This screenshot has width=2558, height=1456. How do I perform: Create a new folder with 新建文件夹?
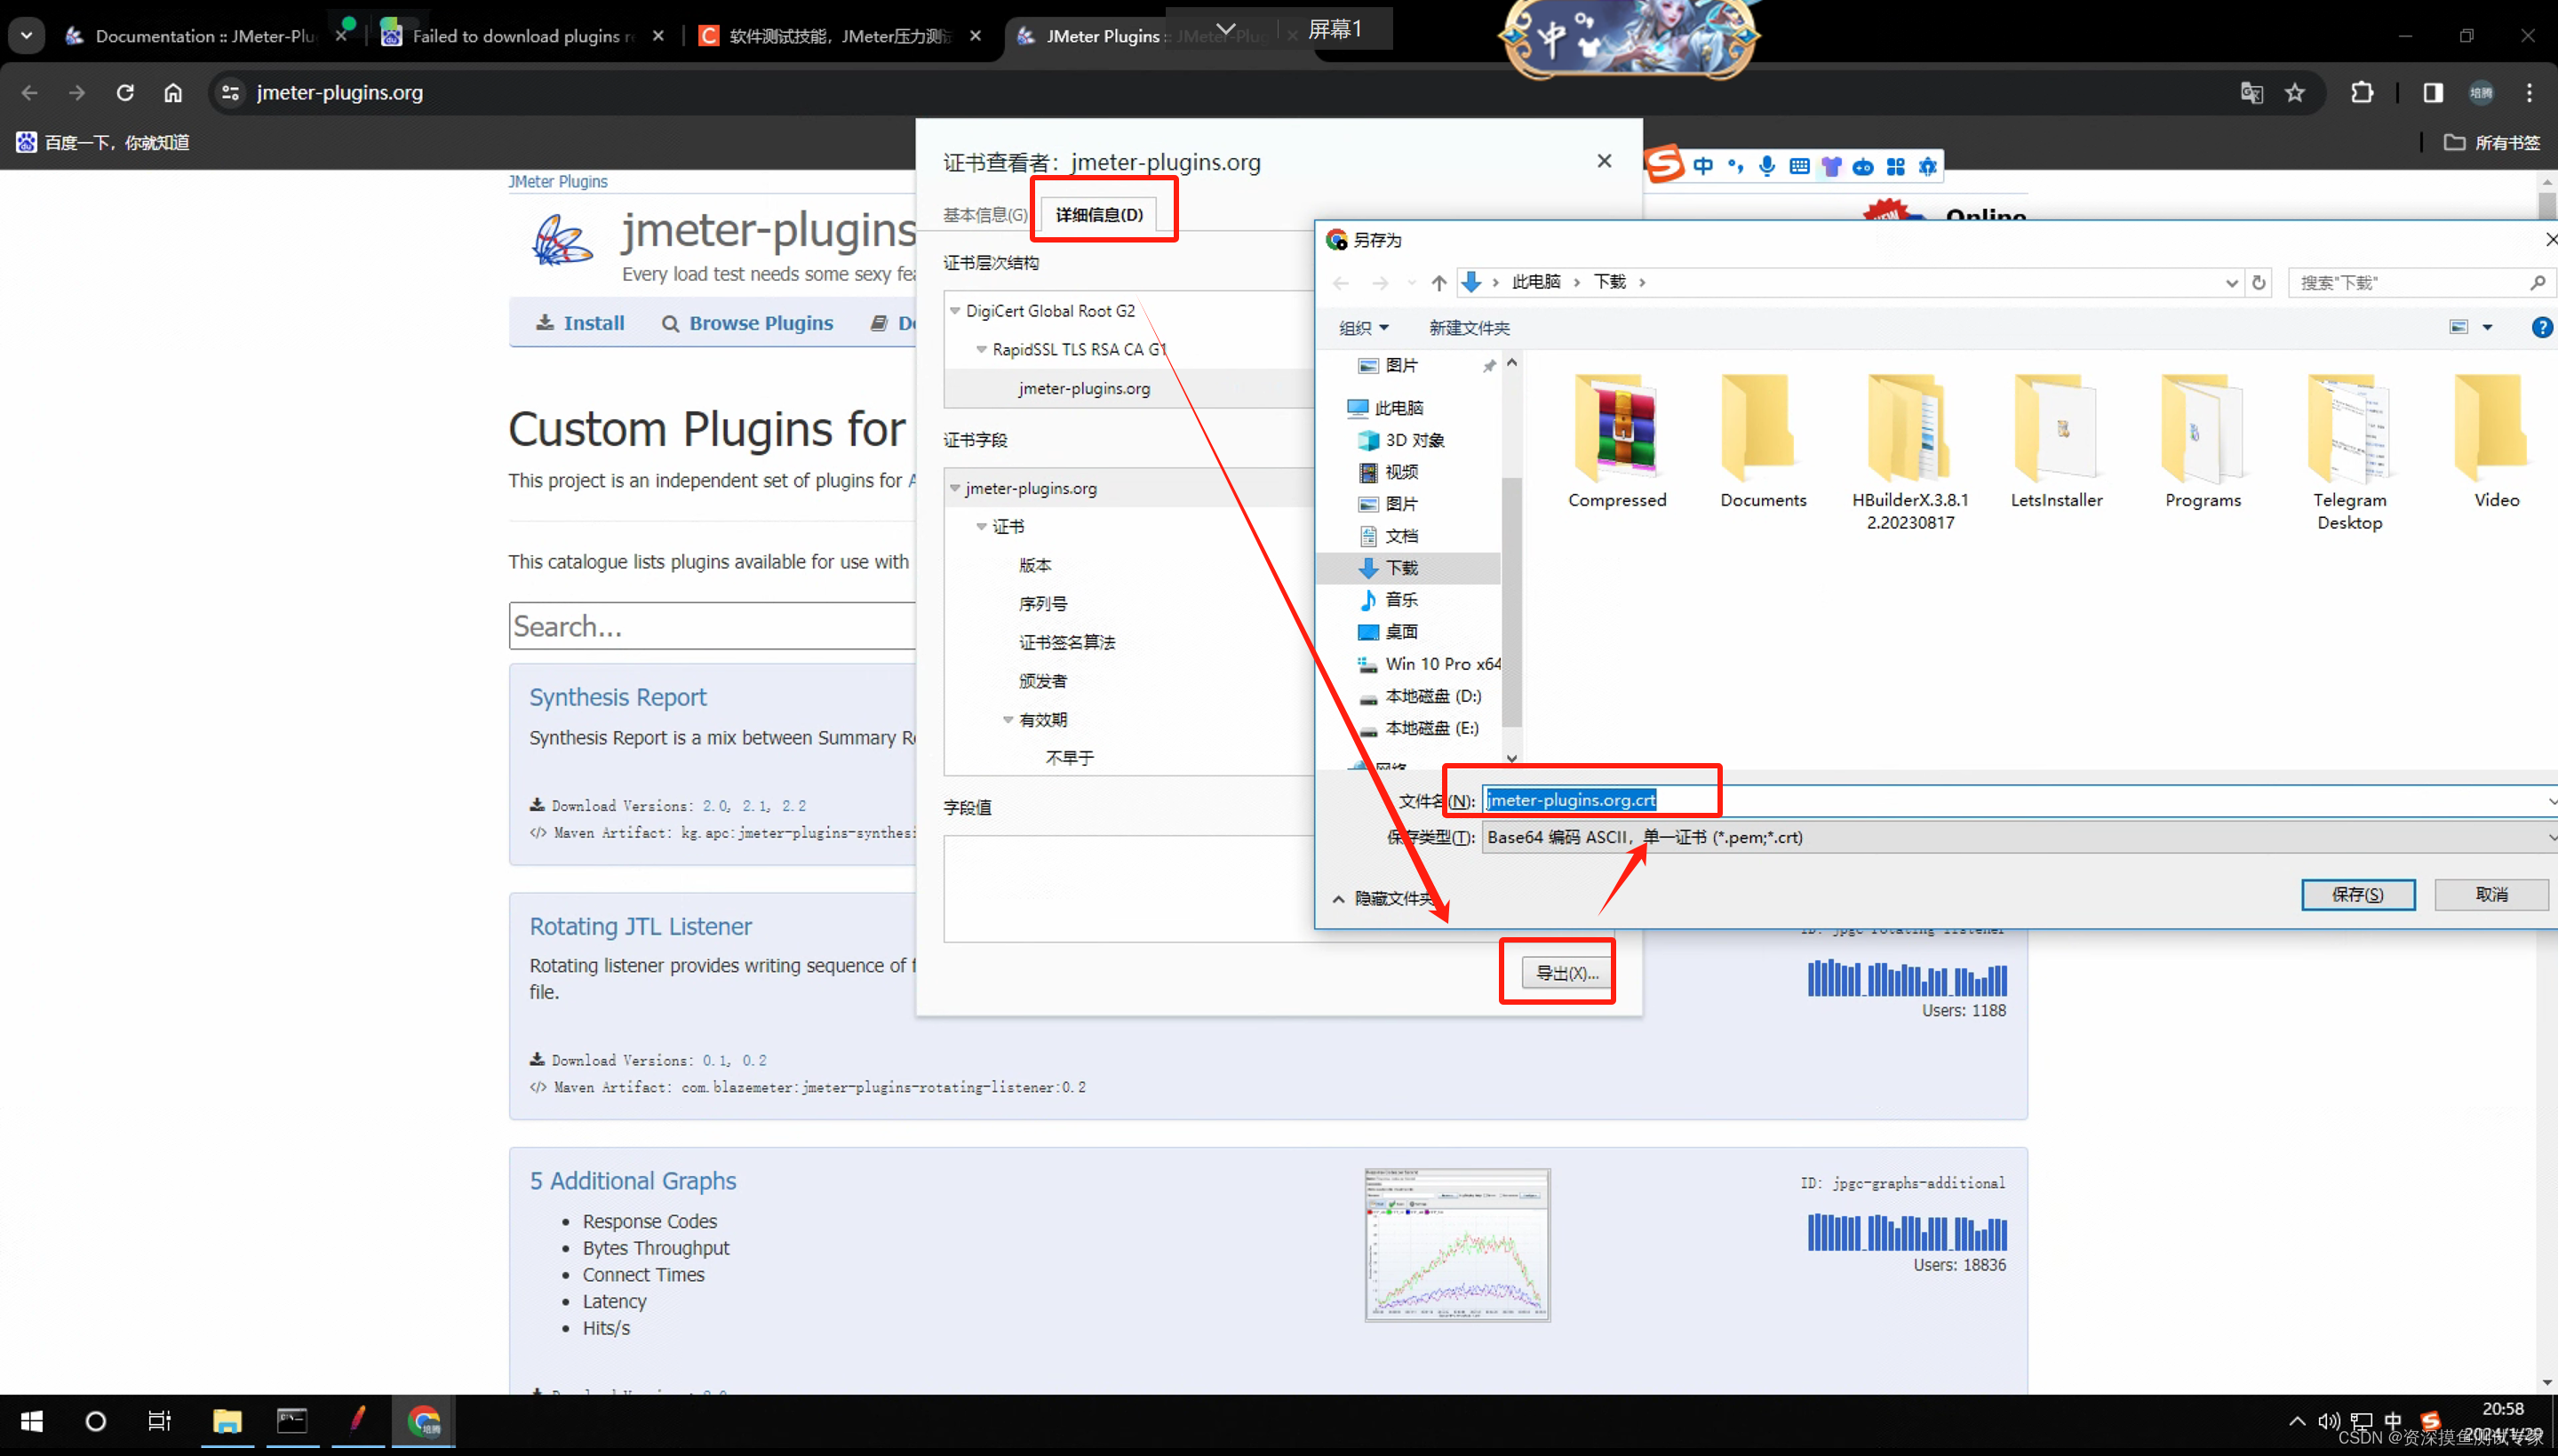pyautogui.click(x=1468, y=327)
